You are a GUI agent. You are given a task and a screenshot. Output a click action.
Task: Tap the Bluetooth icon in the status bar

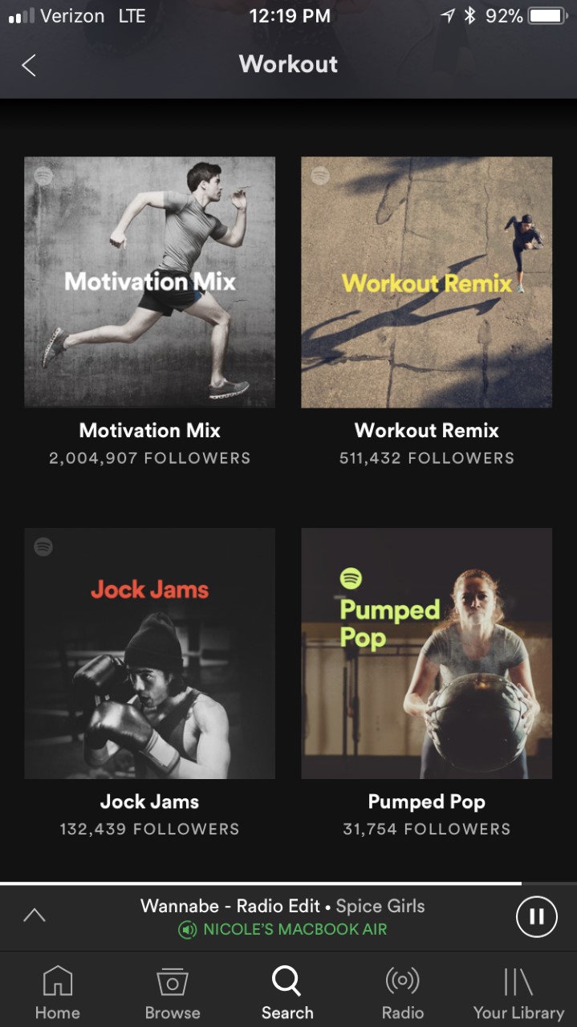tap(470, 16)
